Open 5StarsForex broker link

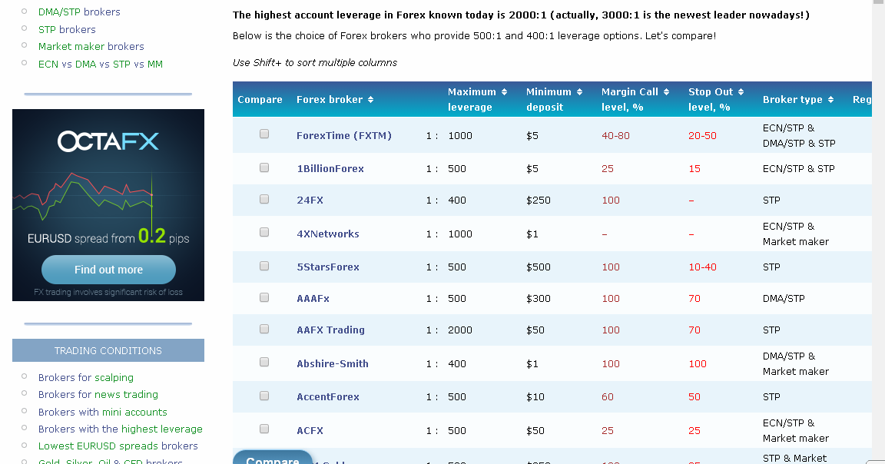click(328, 267)
